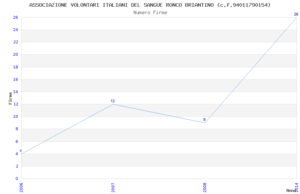This screenshot has height=194, width=300.
Task: Click y-axis tick label 6
Action: 17,141
